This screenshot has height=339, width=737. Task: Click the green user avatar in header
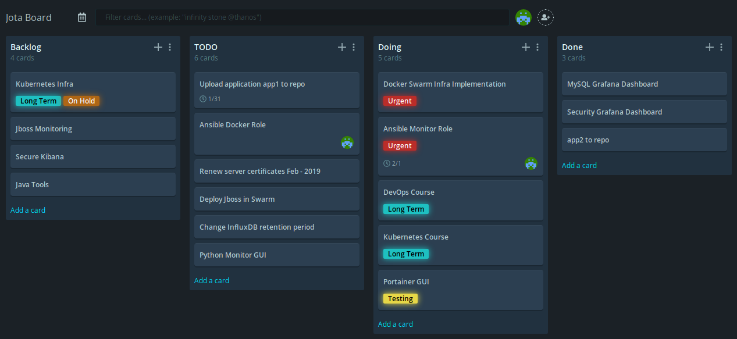pyautogui.click(x=524, y=17)
